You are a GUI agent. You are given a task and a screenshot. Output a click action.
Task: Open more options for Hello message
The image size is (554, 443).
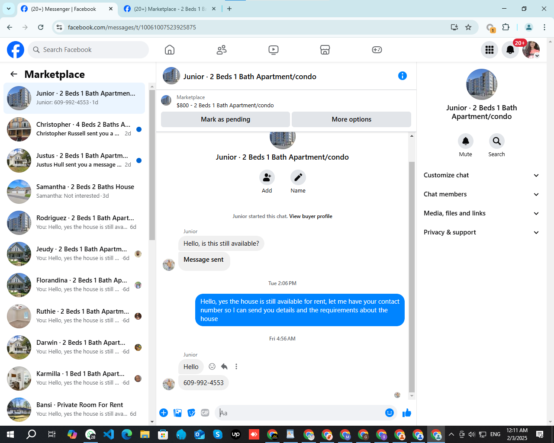[236, 366]
